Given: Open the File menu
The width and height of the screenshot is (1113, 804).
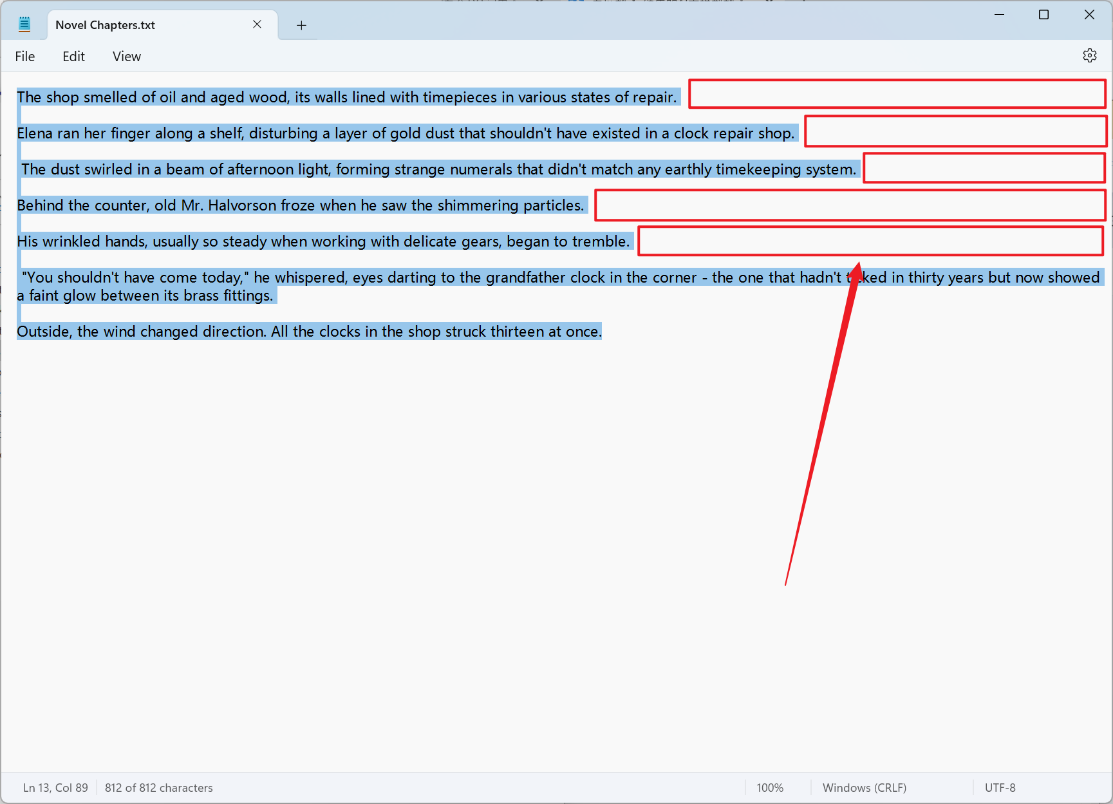Looking at the screenshot, I should [25, 57].
